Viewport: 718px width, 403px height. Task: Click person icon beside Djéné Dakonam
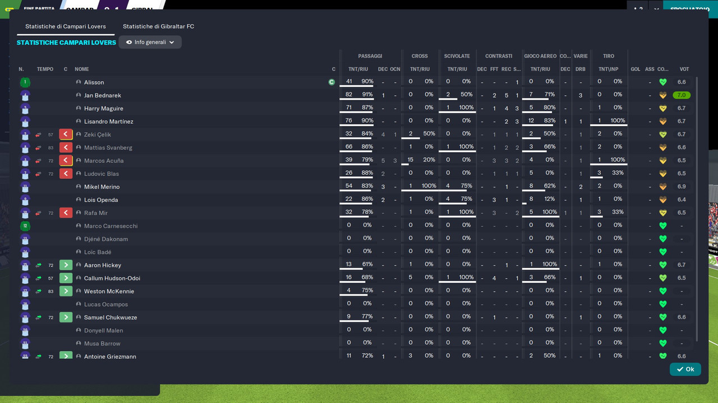79,239
